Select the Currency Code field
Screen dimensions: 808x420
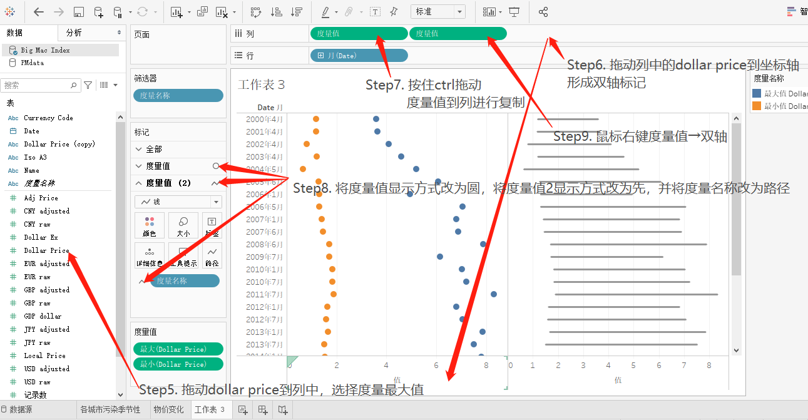[48, 118]
